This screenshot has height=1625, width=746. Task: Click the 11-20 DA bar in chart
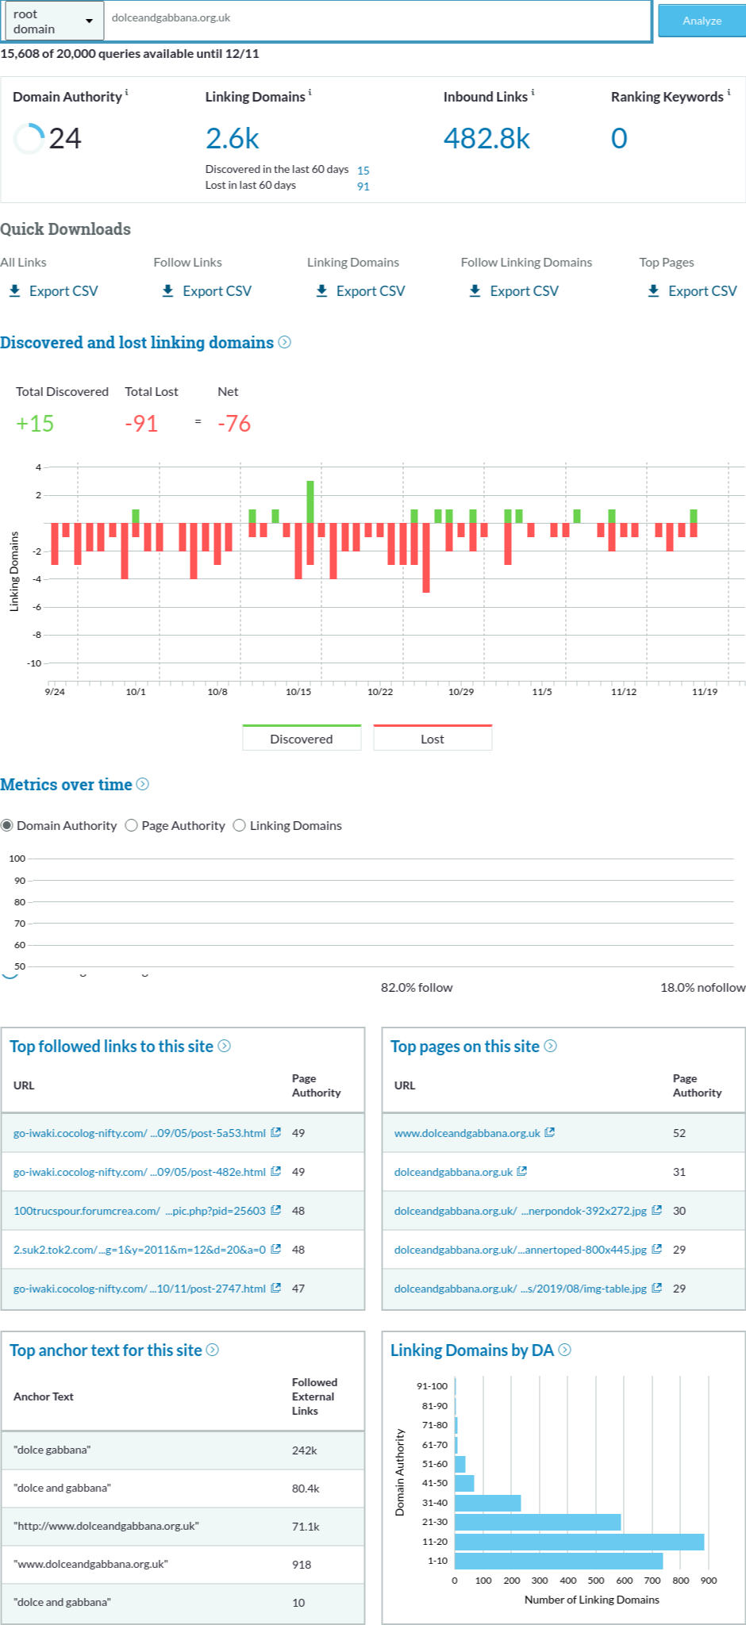tap(579, 1541)
